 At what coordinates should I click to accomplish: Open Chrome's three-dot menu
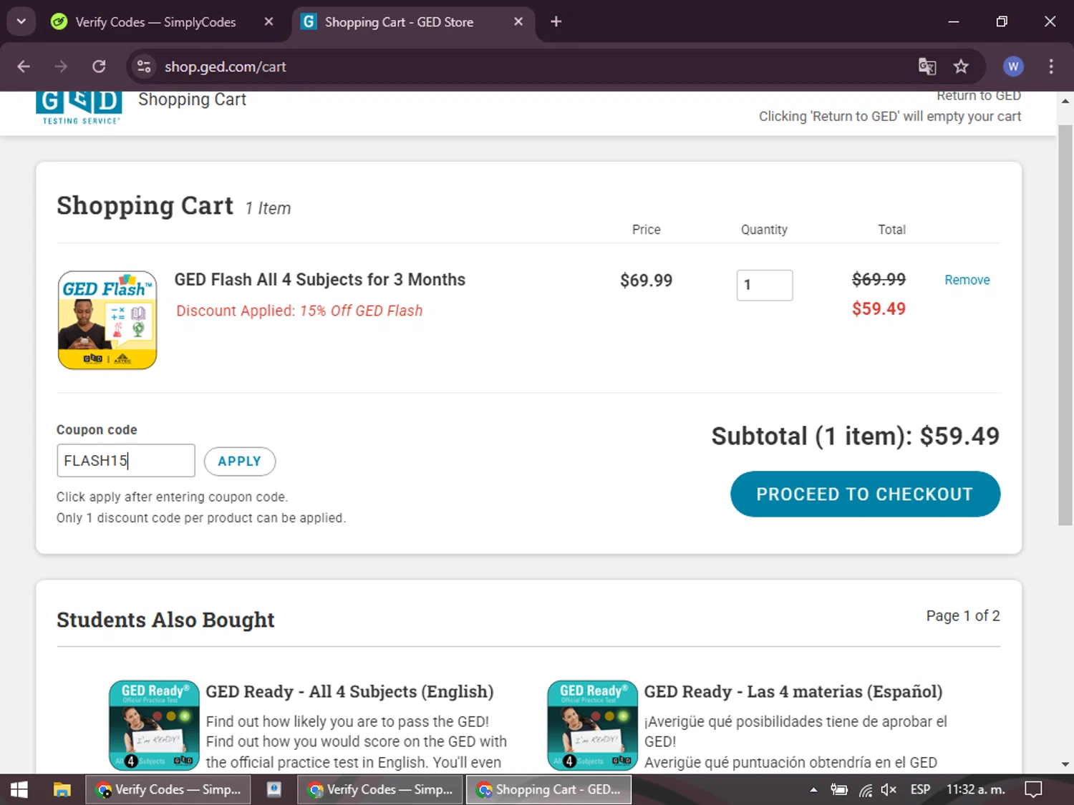click(1051, 67)
